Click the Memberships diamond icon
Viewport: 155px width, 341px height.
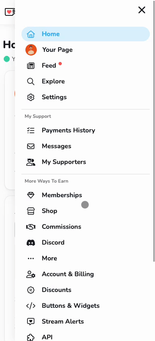pos(31,195)
